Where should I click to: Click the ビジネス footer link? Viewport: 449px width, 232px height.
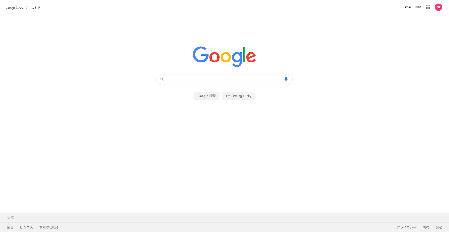(26, 227)
